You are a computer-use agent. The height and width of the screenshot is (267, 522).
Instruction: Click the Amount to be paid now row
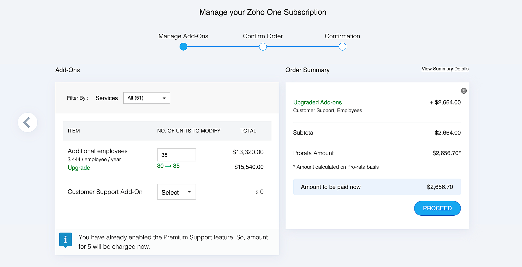point(377,187)
